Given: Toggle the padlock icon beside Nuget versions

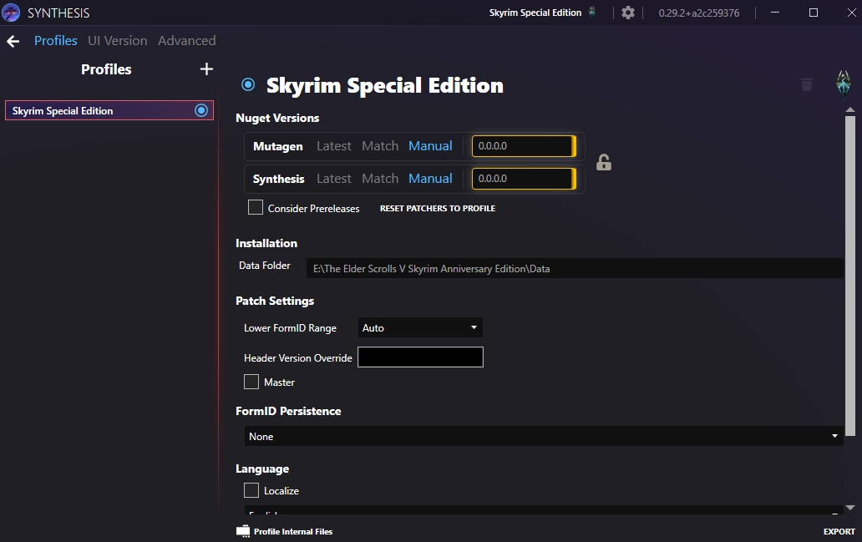Looking at the screenshot, I should click(x=604, y=162).
